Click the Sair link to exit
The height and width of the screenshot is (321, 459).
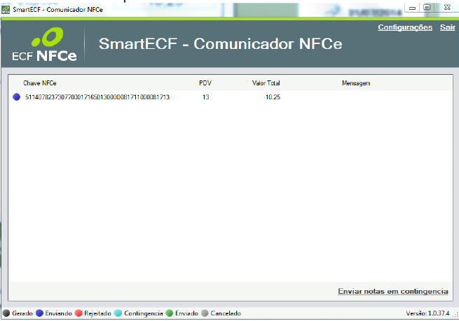click(x=447, y=27)
